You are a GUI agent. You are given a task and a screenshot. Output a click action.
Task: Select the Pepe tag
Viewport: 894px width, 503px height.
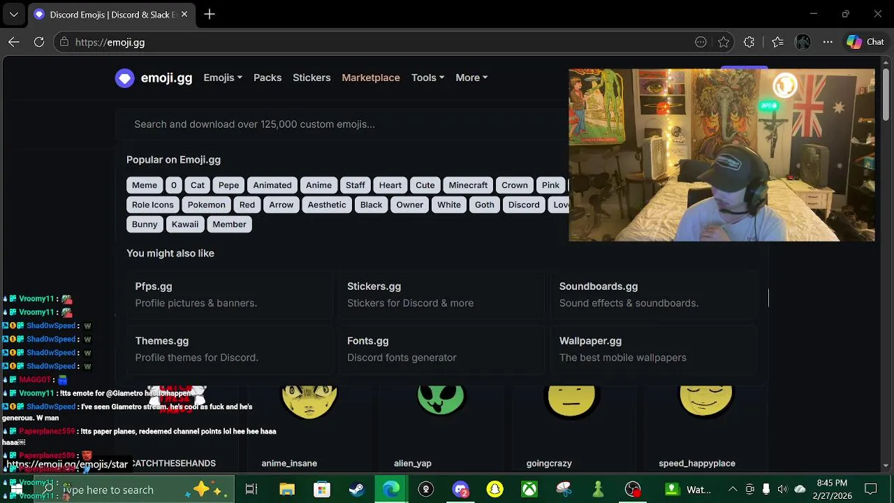[228, 185]
